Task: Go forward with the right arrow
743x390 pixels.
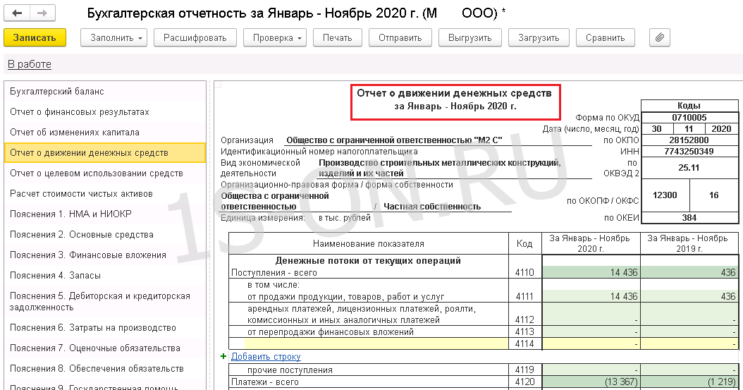Action: (42, 13)
